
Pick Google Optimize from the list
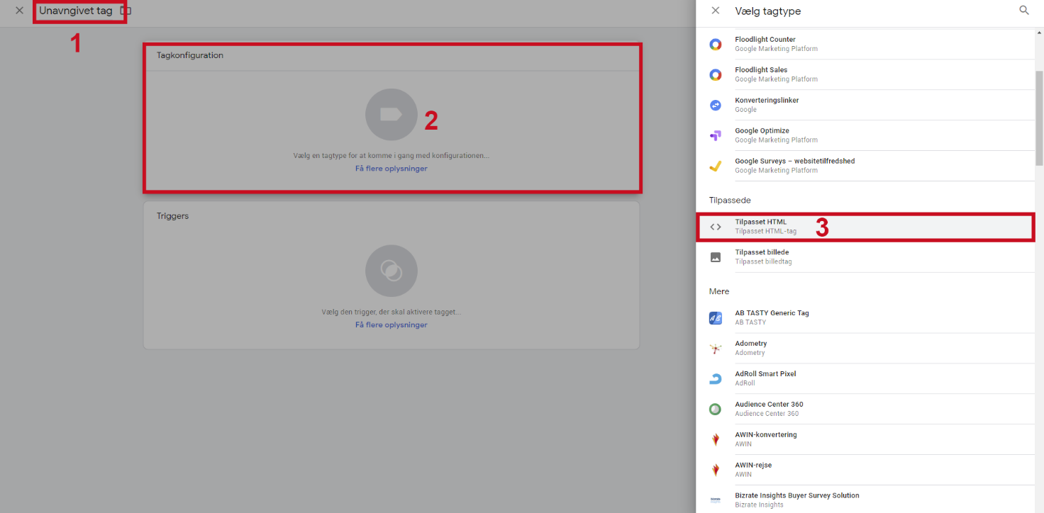(x=762, y=135)
